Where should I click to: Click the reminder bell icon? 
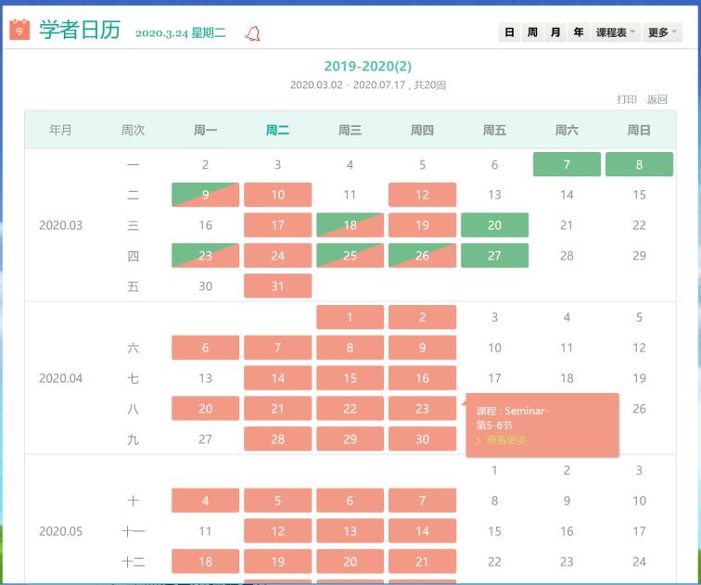coord(252,33)
